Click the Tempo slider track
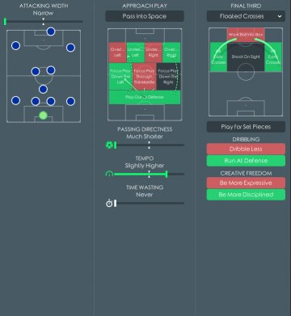 pyautogui.click(x=149, y=175)
